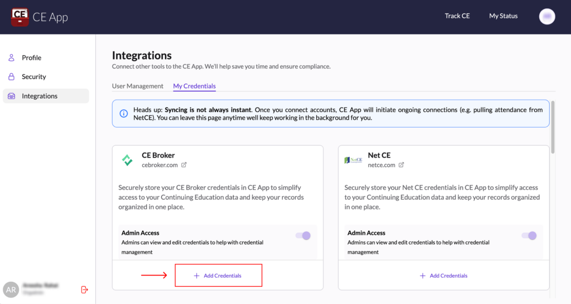Add Credentials for CE Broker
Screen dimensions: 571x304
218,276
